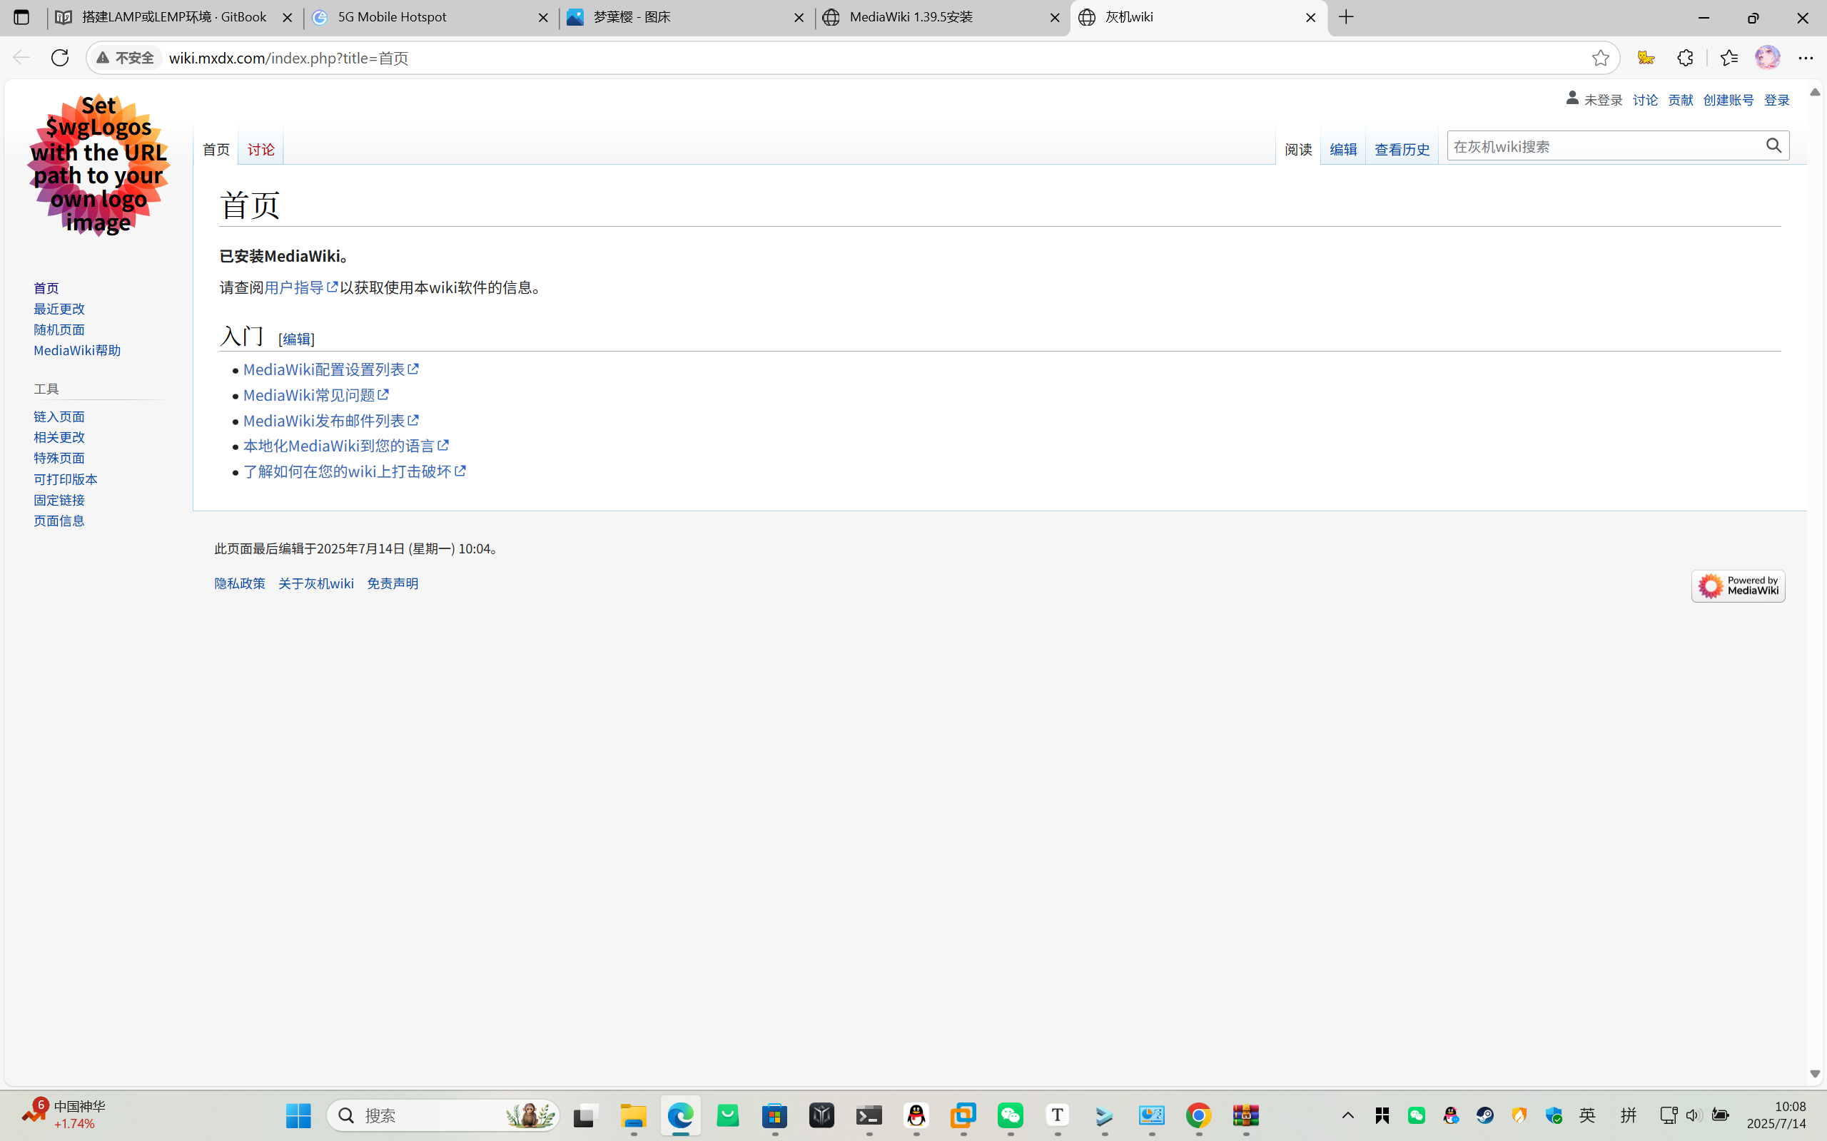The image size is (1827, 1141).
Task: Open Microsoft Store from taskbar
Action: [x=774, y=1115]
